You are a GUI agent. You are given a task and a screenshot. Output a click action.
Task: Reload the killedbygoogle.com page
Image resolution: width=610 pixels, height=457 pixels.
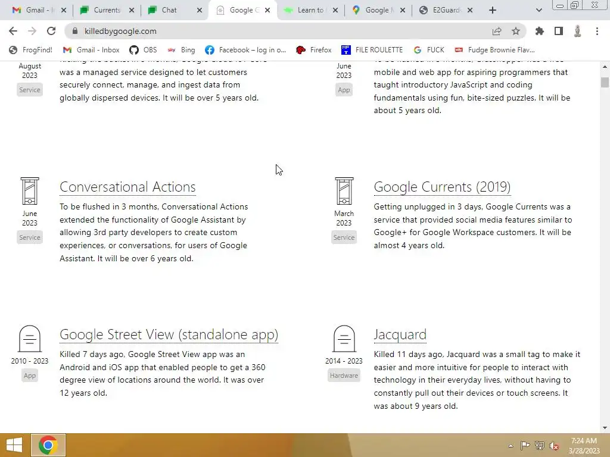tap(51, 31)
